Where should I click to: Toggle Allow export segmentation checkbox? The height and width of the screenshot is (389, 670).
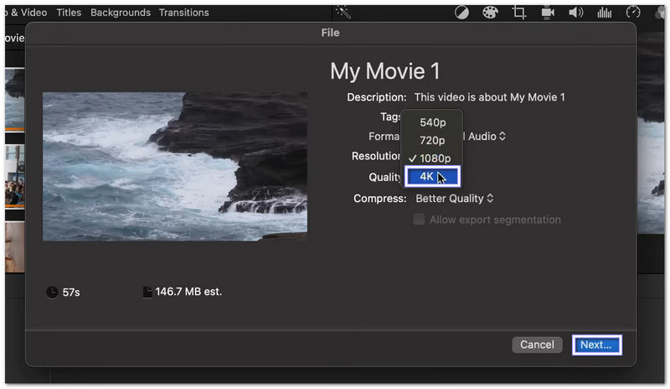pos(419,220)
